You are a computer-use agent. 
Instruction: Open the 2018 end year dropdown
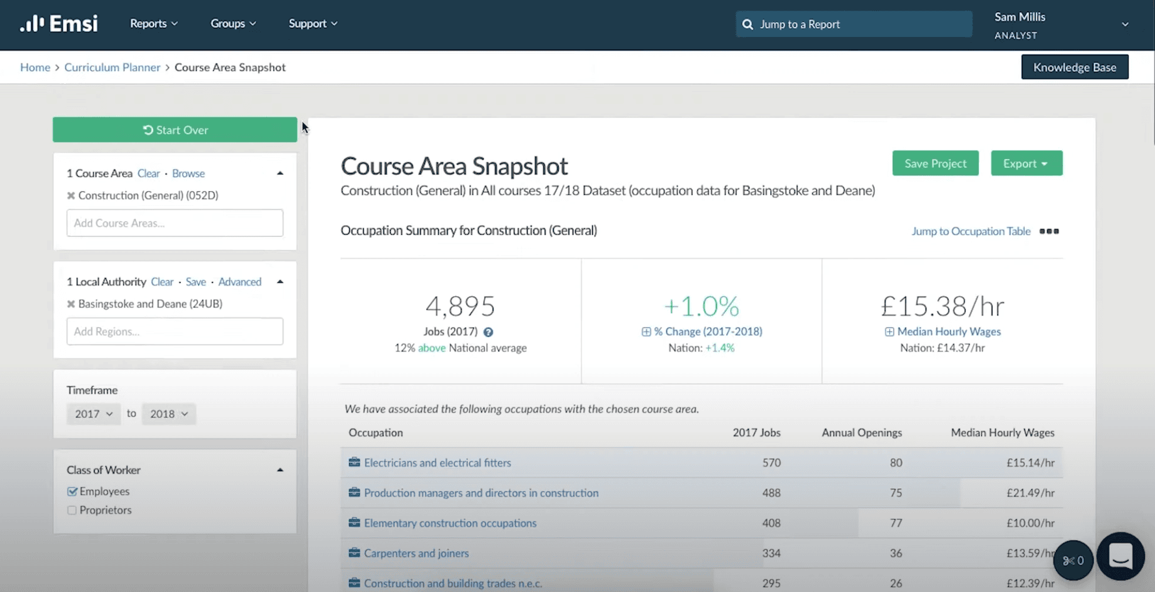(x=168, y=414)
